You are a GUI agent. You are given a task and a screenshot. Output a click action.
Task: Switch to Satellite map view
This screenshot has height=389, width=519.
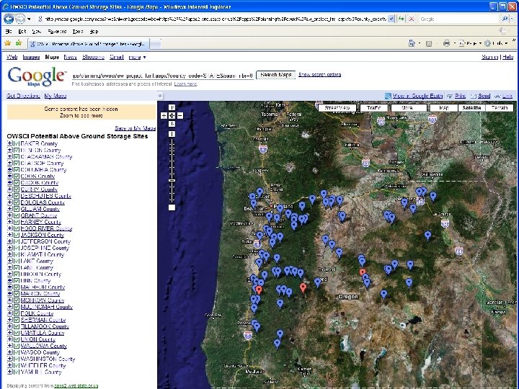[471, 108]
